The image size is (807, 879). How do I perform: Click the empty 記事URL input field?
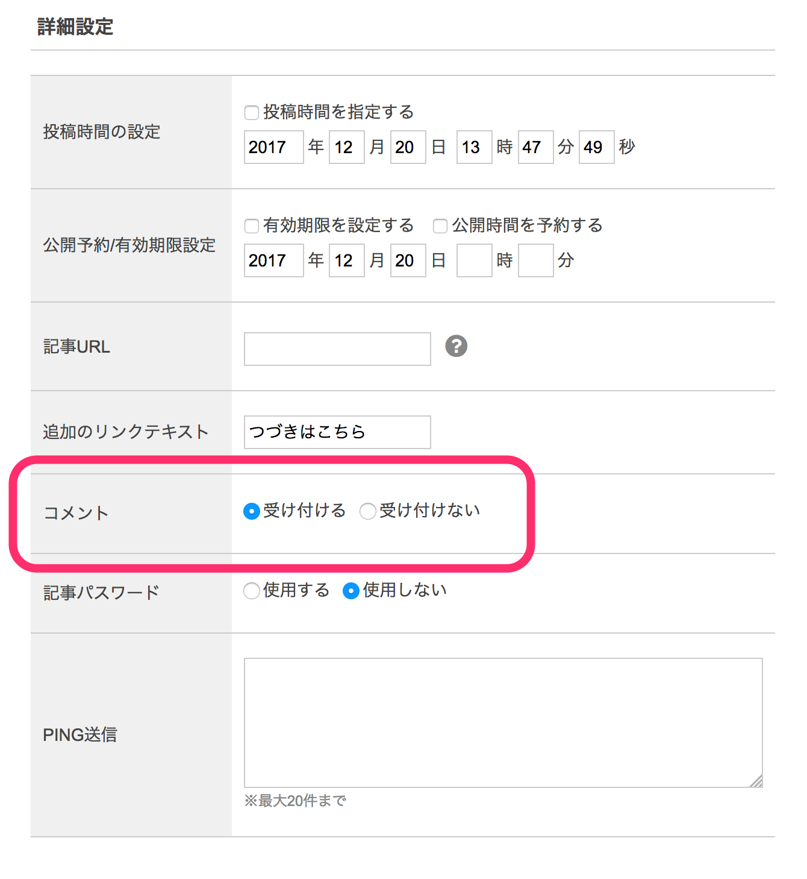coord(337,348)
